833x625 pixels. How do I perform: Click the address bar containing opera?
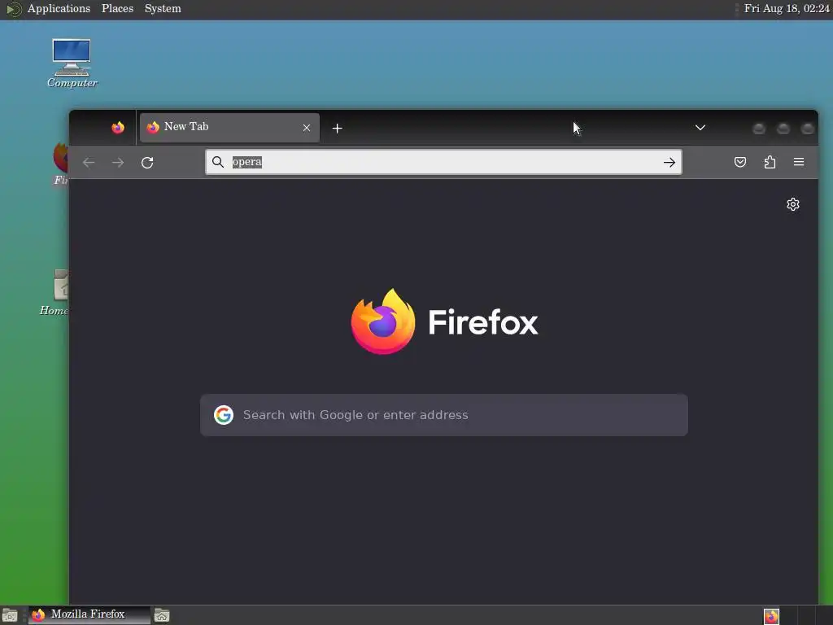pyautogui.click(x=443, y=162)
